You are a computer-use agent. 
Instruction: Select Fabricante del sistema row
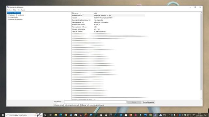[x=108, y=27]
